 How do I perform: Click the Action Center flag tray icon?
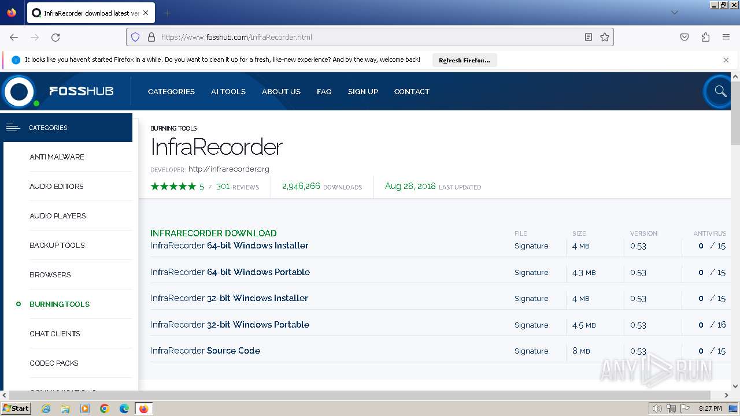[x=685, y=408]
